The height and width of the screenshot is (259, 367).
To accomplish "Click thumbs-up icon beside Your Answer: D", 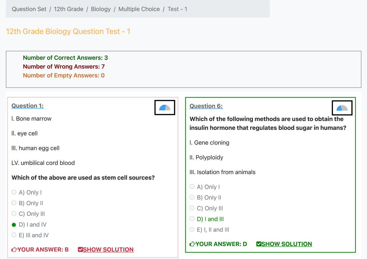I will (193, 244).
